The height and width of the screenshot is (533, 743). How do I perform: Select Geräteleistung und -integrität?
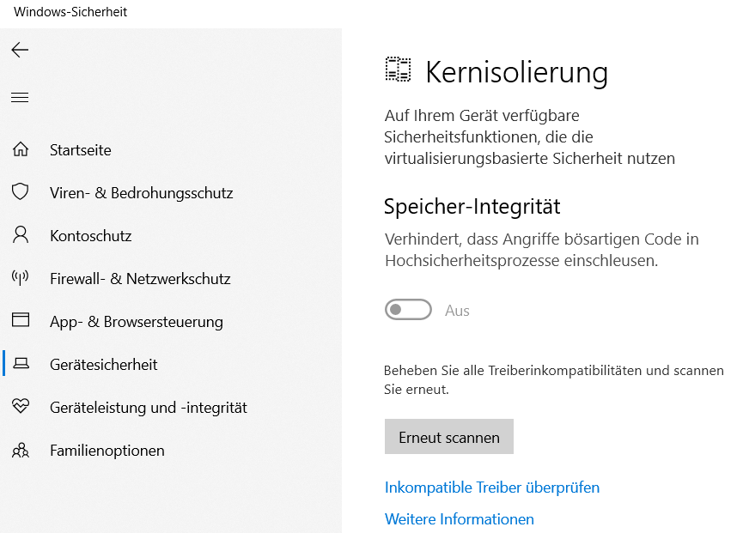(x=149, y=408)
